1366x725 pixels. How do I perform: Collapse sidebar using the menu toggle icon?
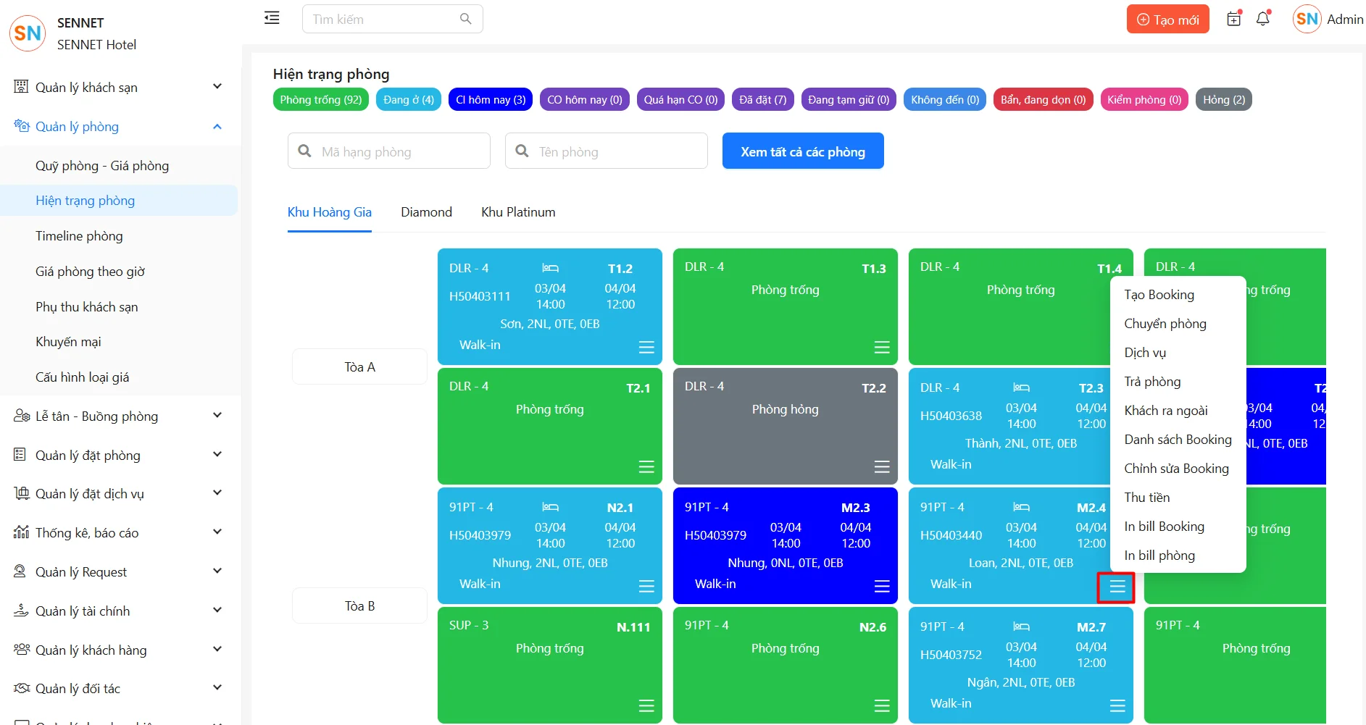point(272,18)
